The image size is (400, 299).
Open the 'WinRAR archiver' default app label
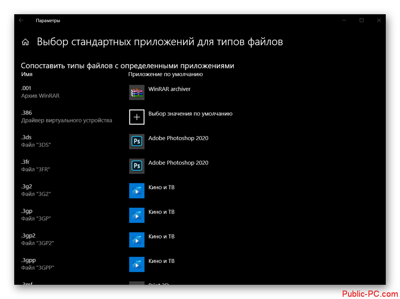(169, 89)
